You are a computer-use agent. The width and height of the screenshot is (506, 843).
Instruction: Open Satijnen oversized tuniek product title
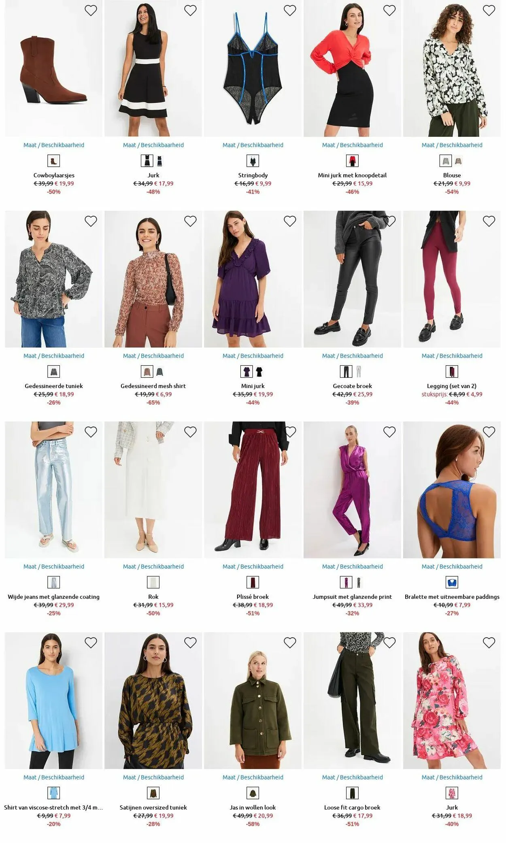[153, 807]
